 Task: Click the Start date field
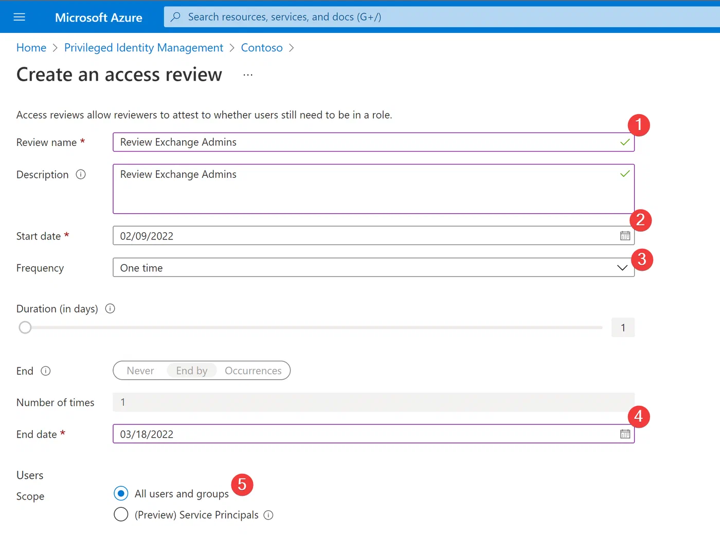pos(373,236)
